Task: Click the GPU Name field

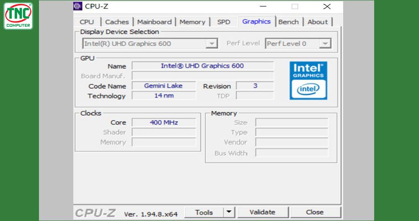Action: pos(202,66)
